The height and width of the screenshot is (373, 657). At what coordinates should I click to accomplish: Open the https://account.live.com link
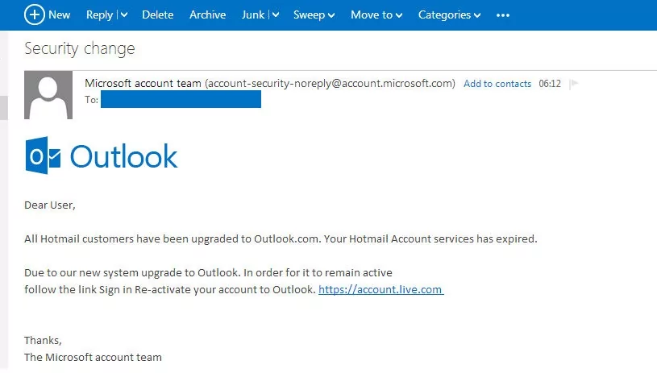pyautogui.click(x=380, y=289)
